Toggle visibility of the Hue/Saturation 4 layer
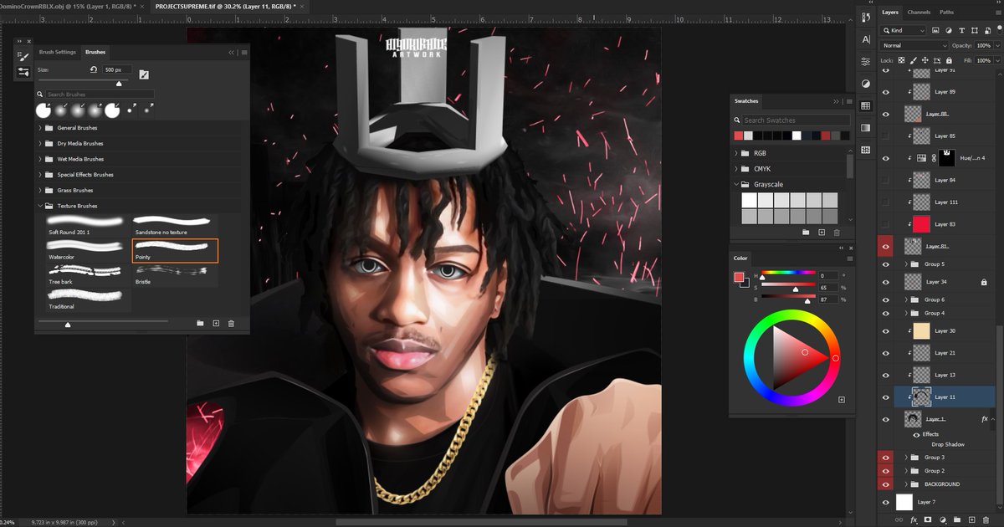 pyautogui.click(x=886, y=157)
